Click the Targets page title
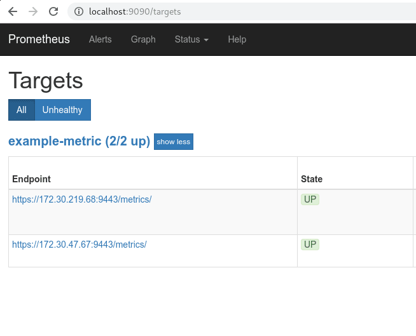 coord(46,81)
